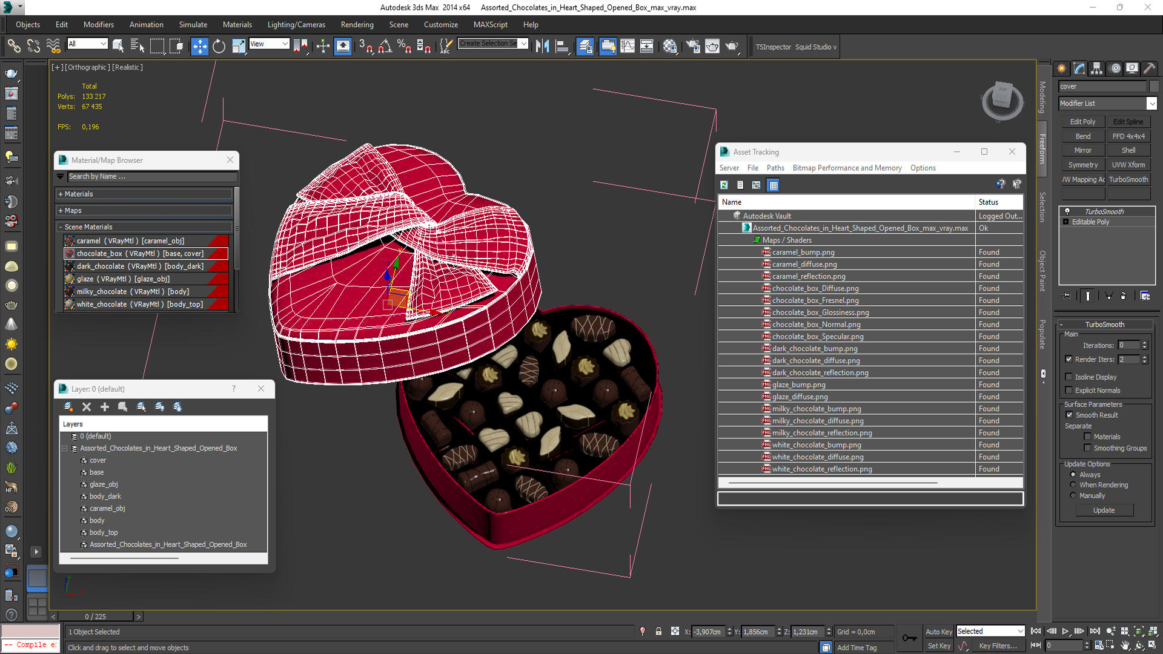The width and height of the screenshot is (1163, 654).
Task: Collapse Scene Materials group
Action: point(145,227)
